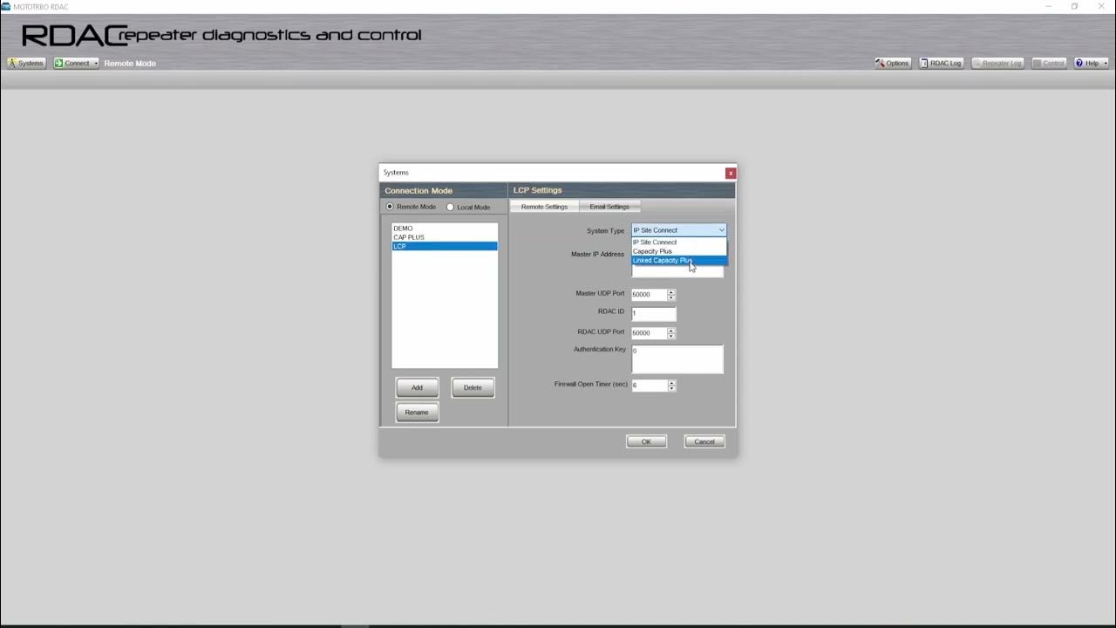Increase Master UDP Port with up arrow
The height and width of the screenshot is (628, 1116).
(x=671, y=292)
